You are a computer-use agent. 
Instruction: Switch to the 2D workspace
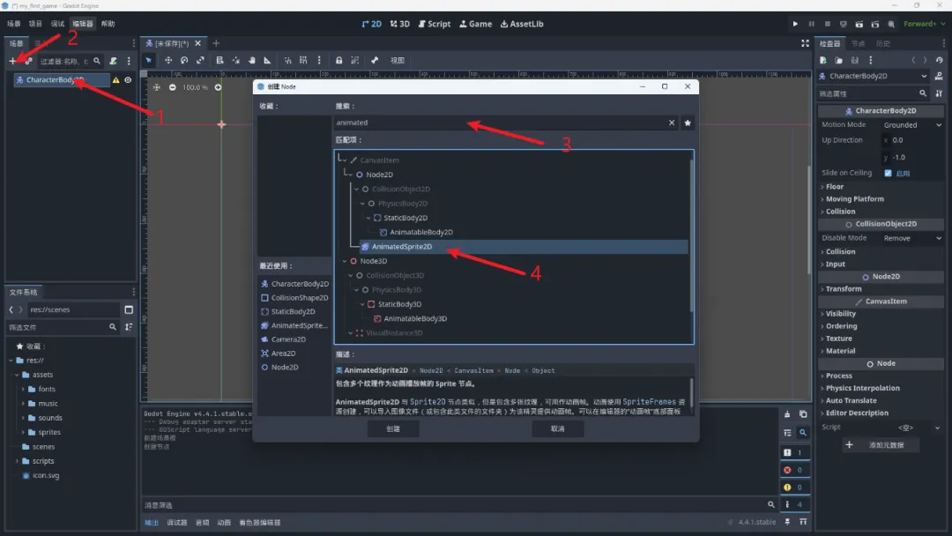[372, 24]
